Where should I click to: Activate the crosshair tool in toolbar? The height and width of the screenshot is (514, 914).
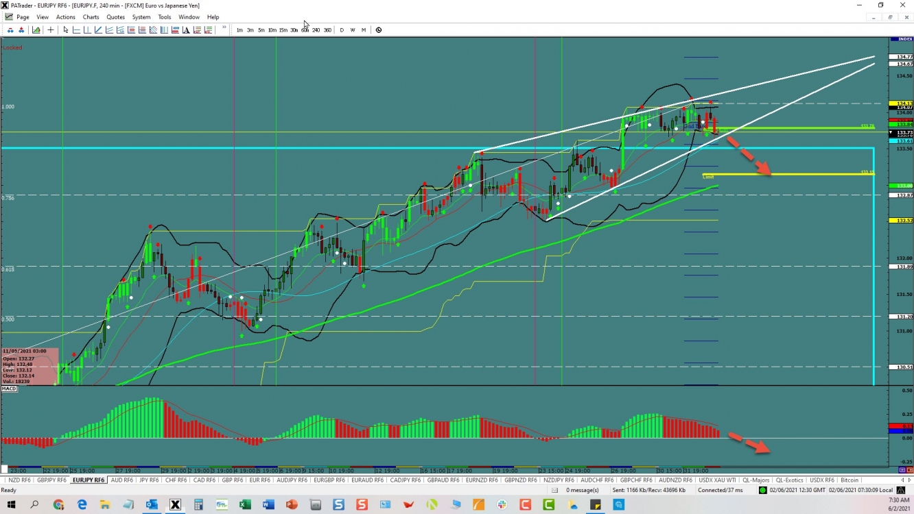pyautogui.click(x=51, y=30)
